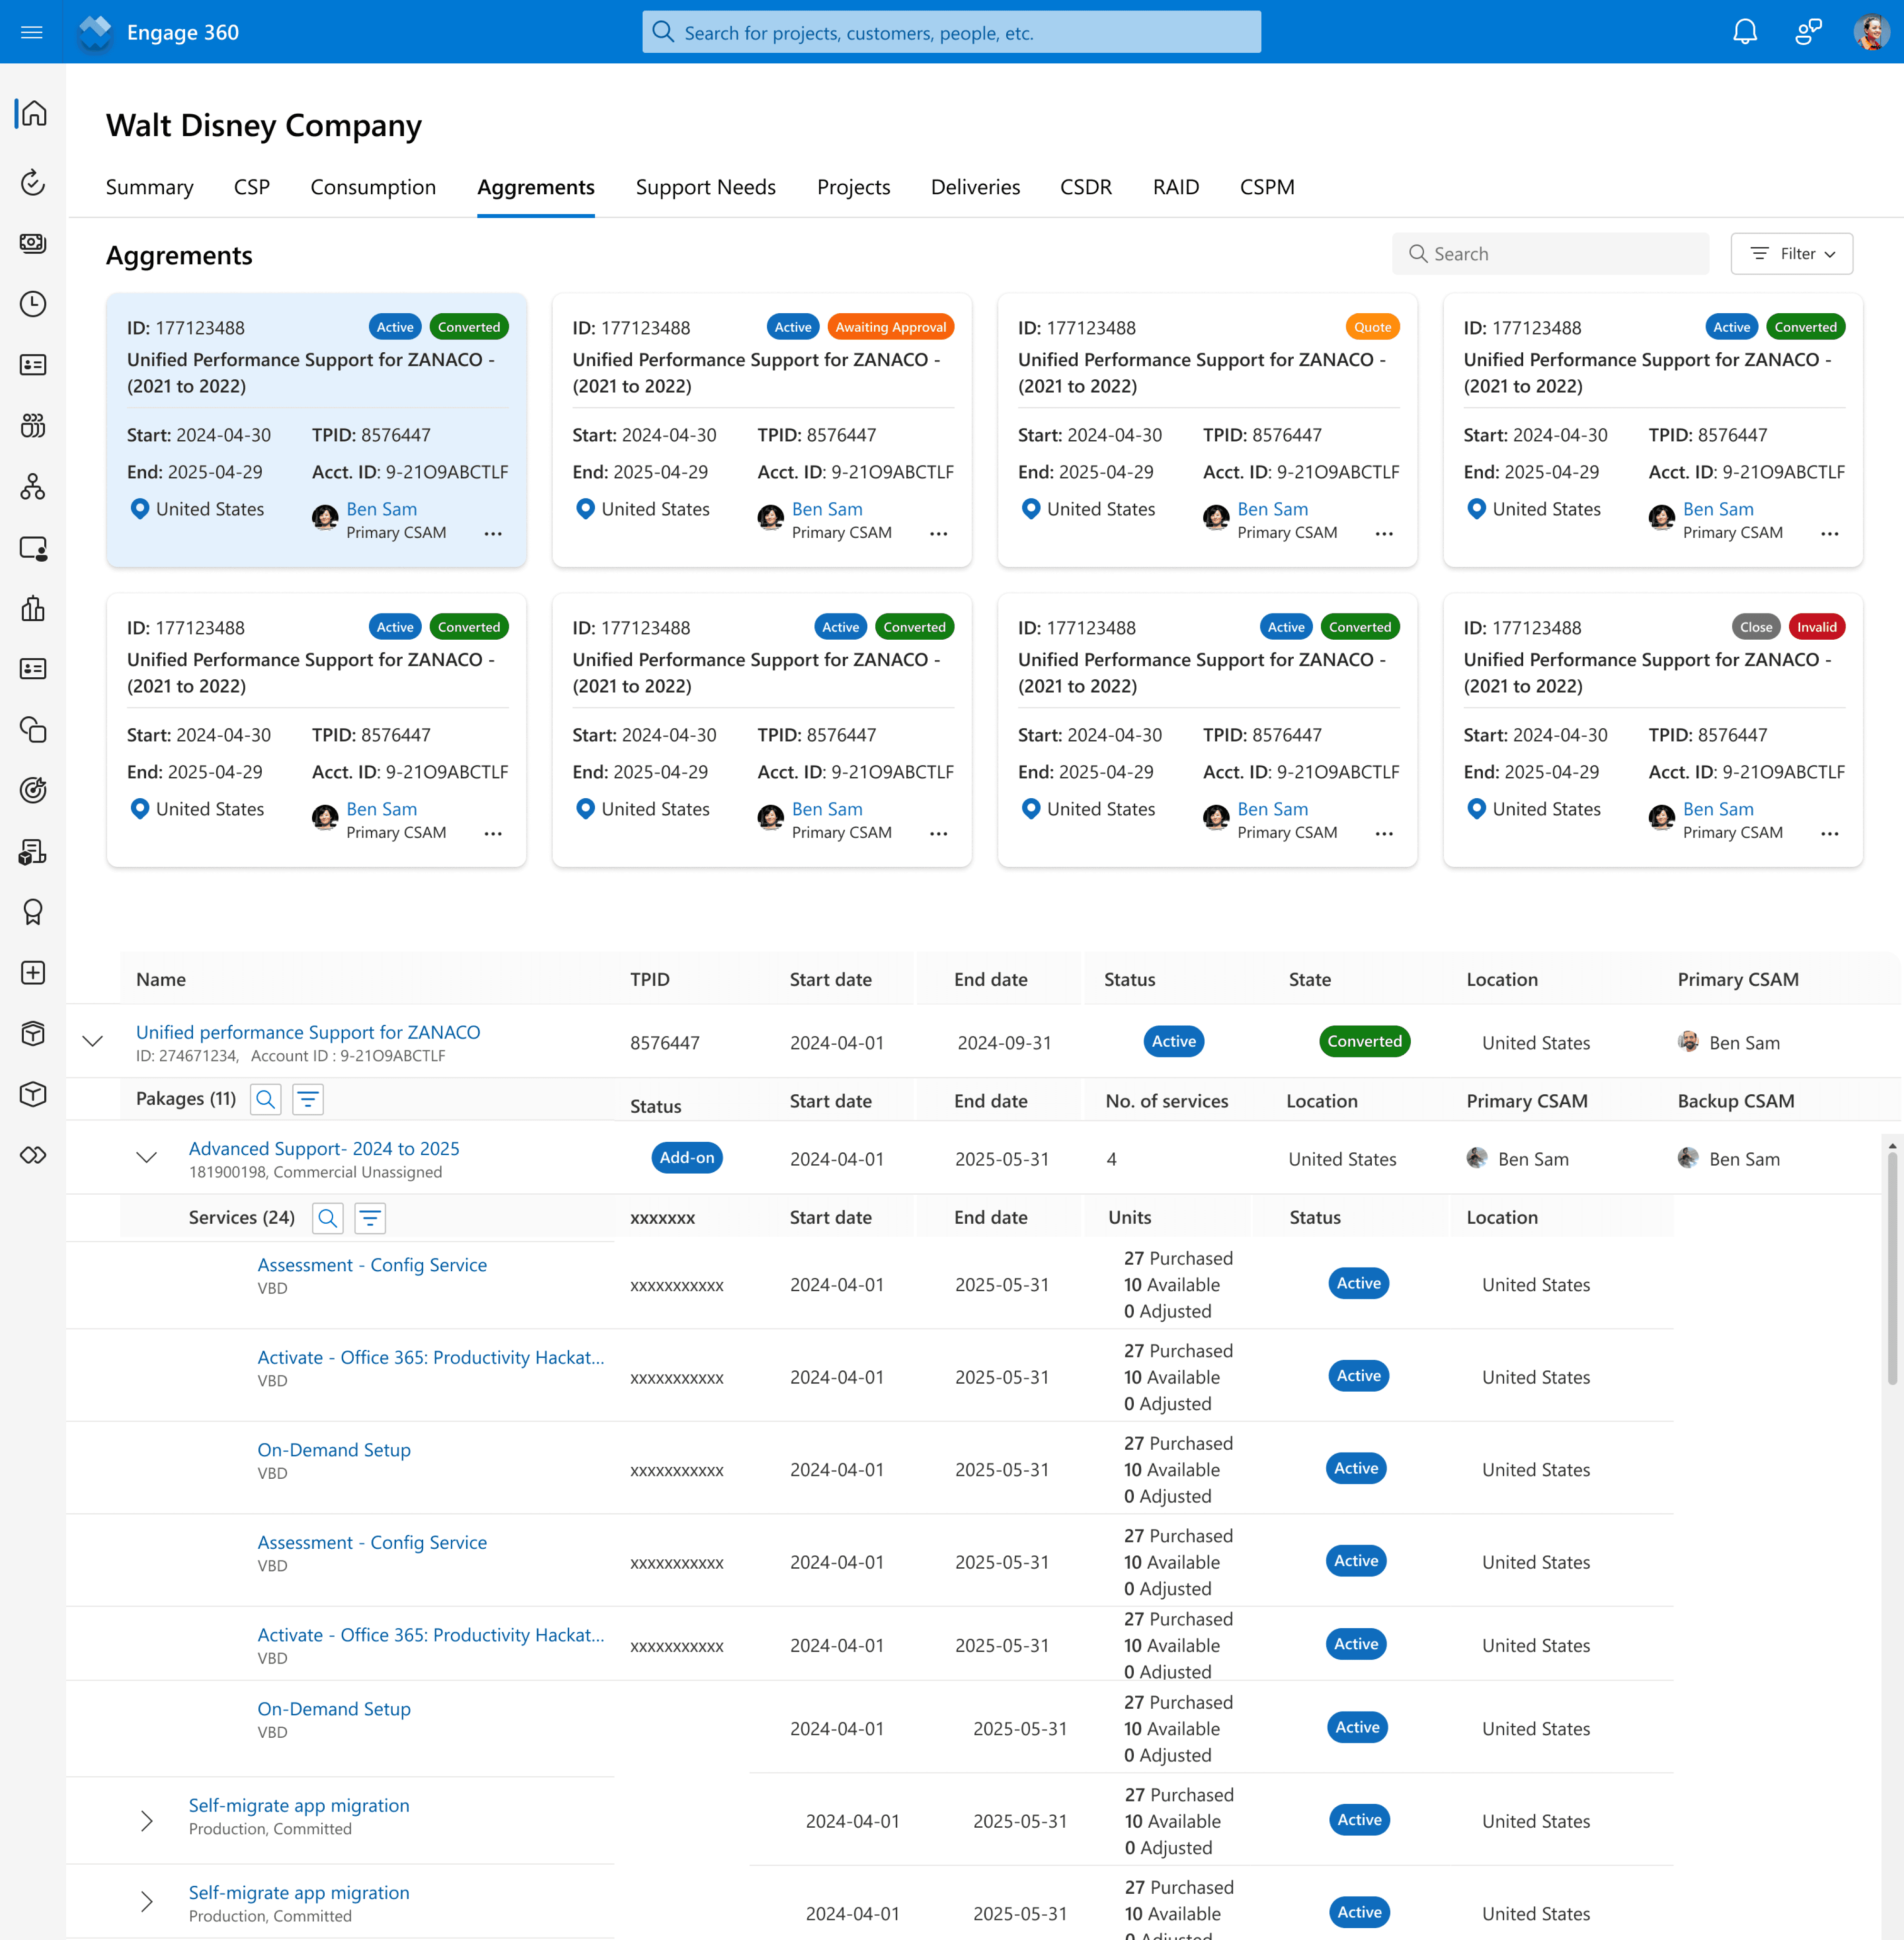Collapse the Advanced Support- 2024 to 2025 package
Screen dimensions: 1904x1940
147,1158
